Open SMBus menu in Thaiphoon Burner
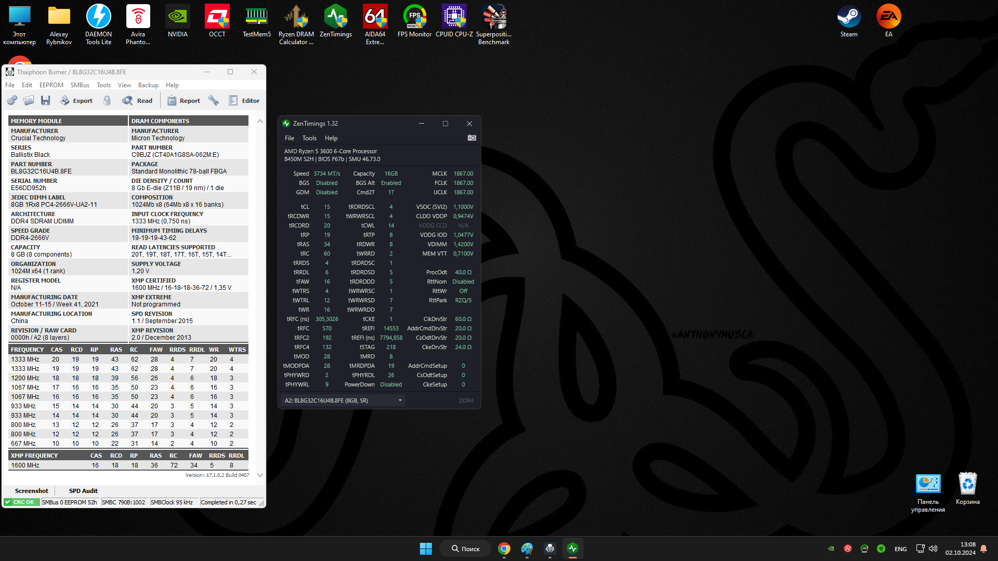 point(80,85)
